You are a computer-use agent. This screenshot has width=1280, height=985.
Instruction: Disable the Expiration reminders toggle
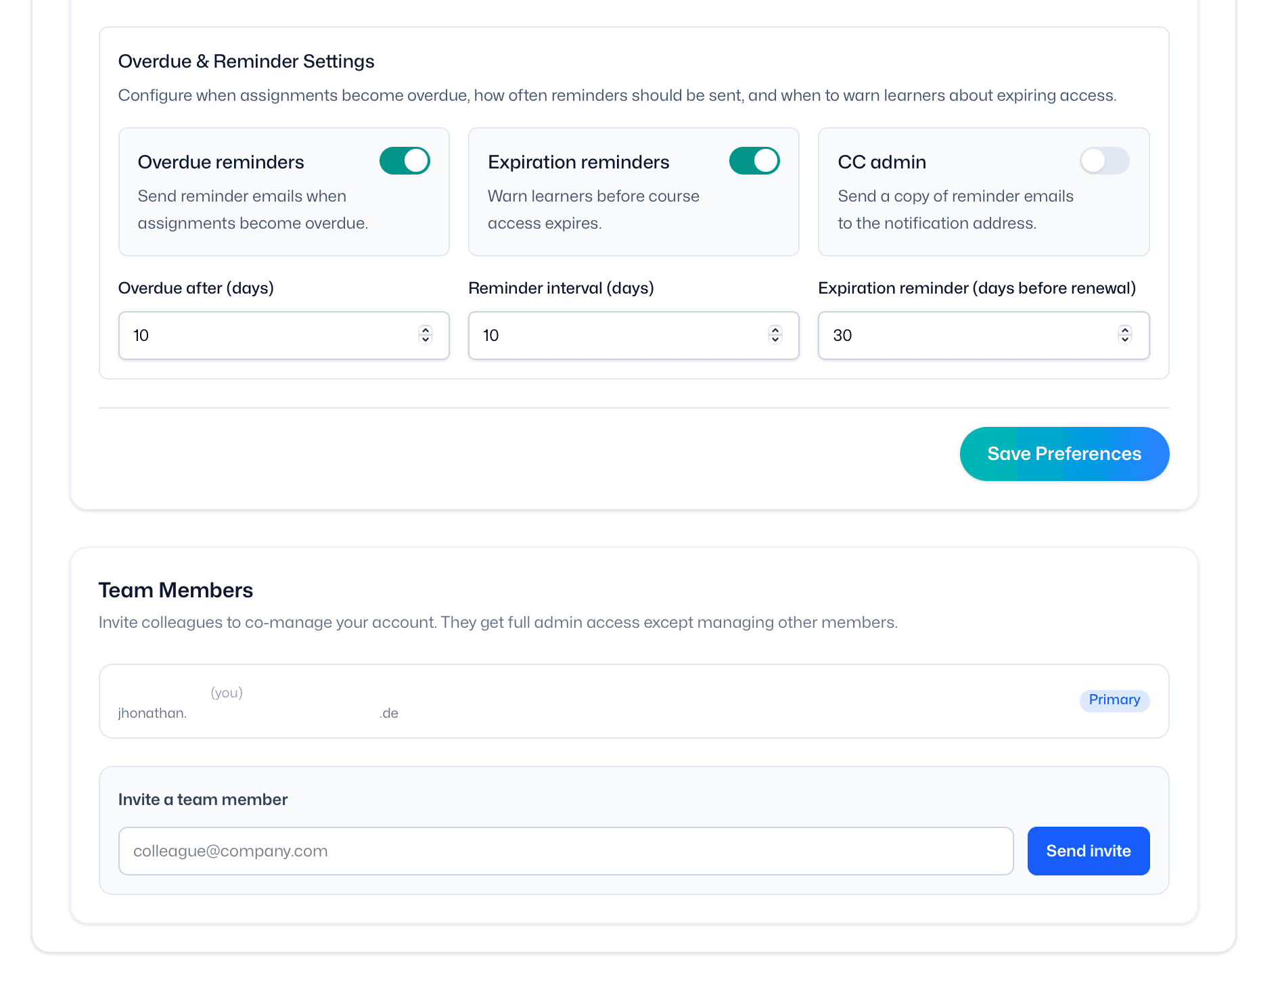coord(754,161)
